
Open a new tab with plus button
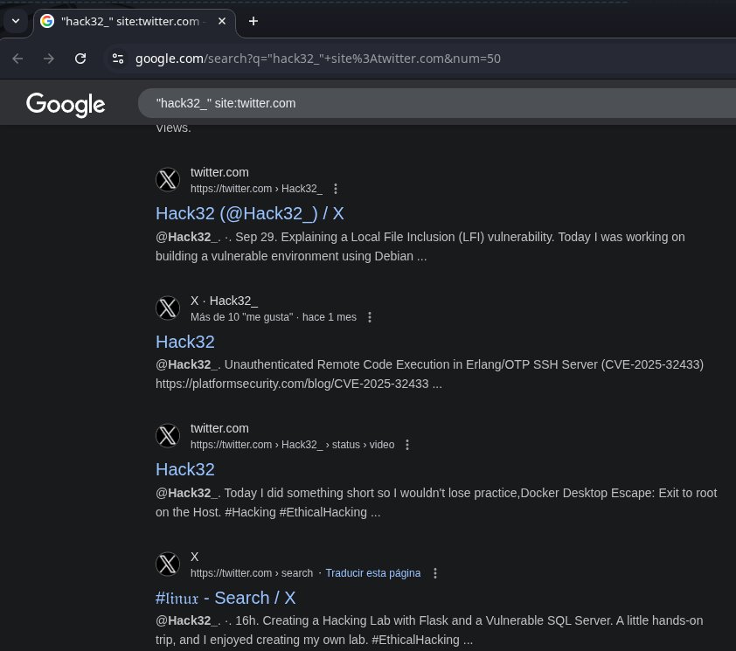point(253,21)
